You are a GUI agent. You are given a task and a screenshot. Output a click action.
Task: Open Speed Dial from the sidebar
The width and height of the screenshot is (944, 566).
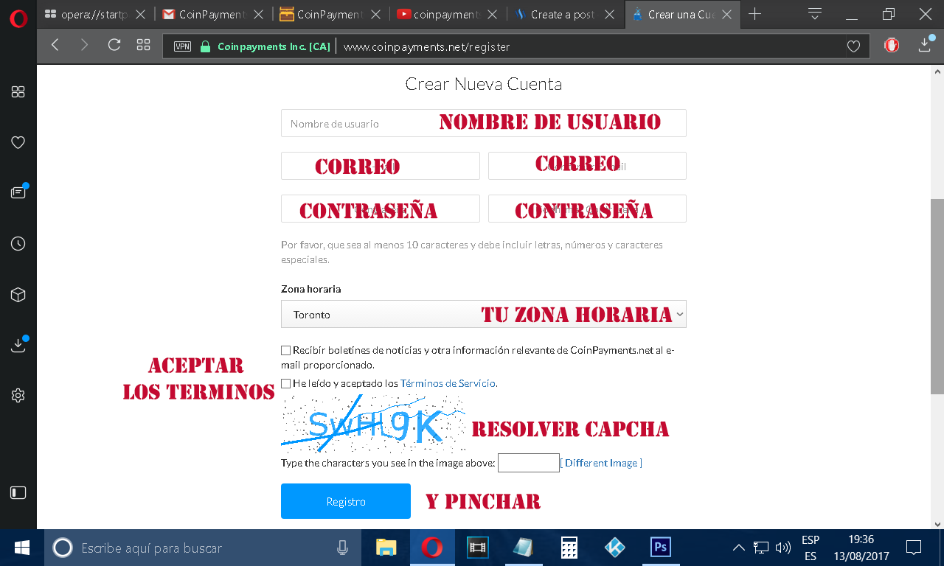pos(18,91)
